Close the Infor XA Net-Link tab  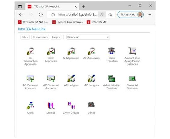[x=76, y=7]
